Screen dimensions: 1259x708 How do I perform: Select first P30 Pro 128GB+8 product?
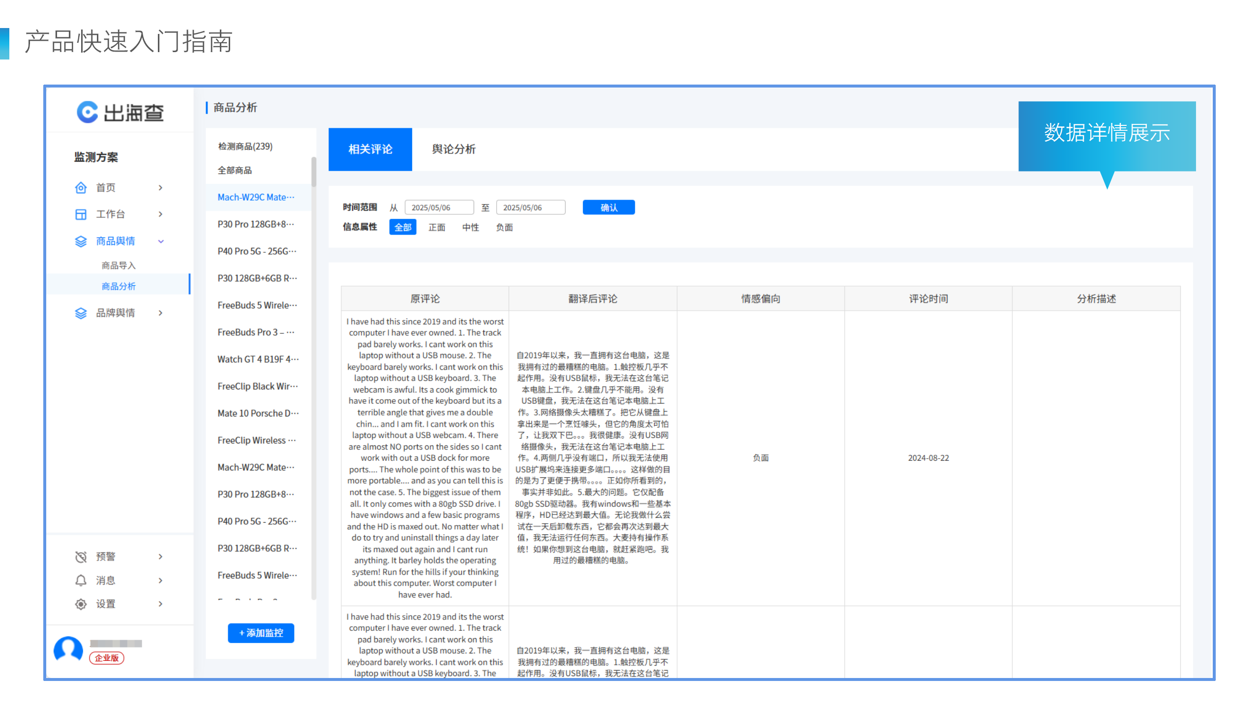[x=256, y=224]
